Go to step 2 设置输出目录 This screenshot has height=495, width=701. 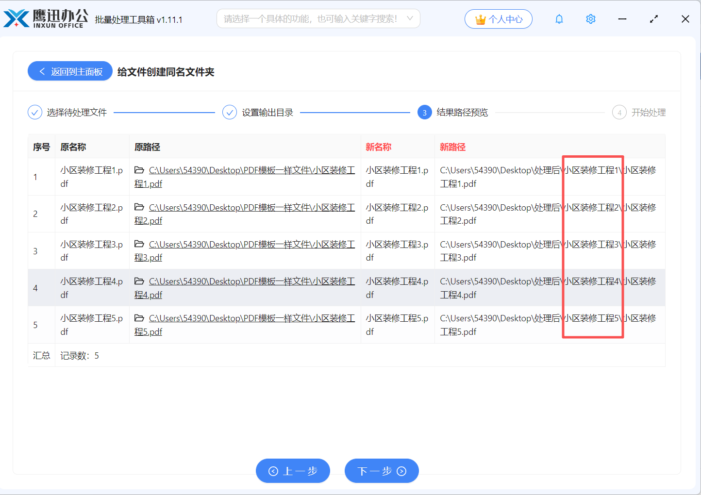[230, 113]
